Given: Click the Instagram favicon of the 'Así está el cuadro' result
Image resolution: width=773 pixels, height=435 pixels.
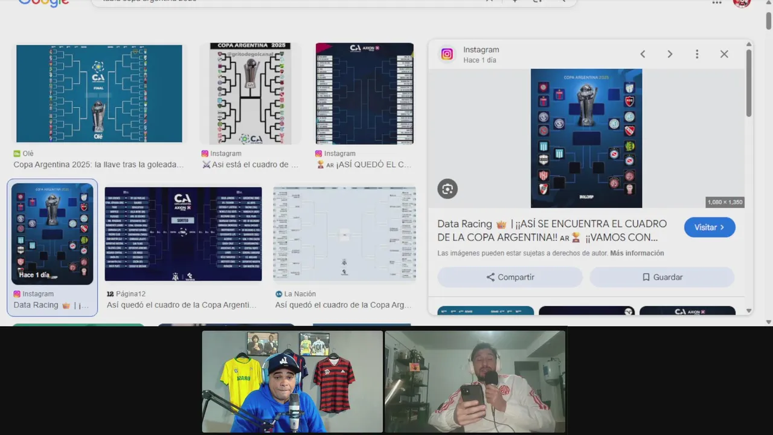Looking at the screenshot, I should 205,153.
